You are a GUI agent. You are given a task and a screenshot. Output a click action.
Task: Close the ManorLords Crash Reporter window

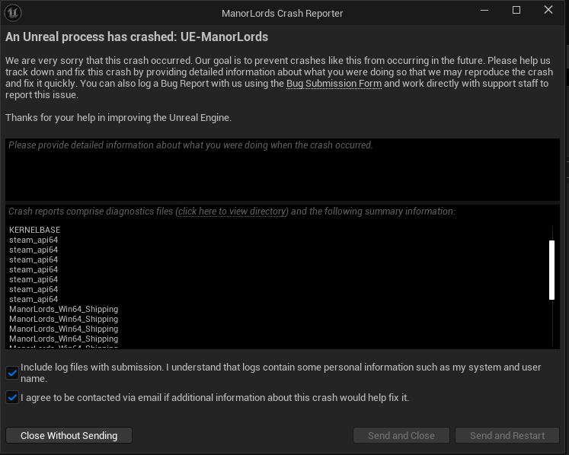click(548, 11)
